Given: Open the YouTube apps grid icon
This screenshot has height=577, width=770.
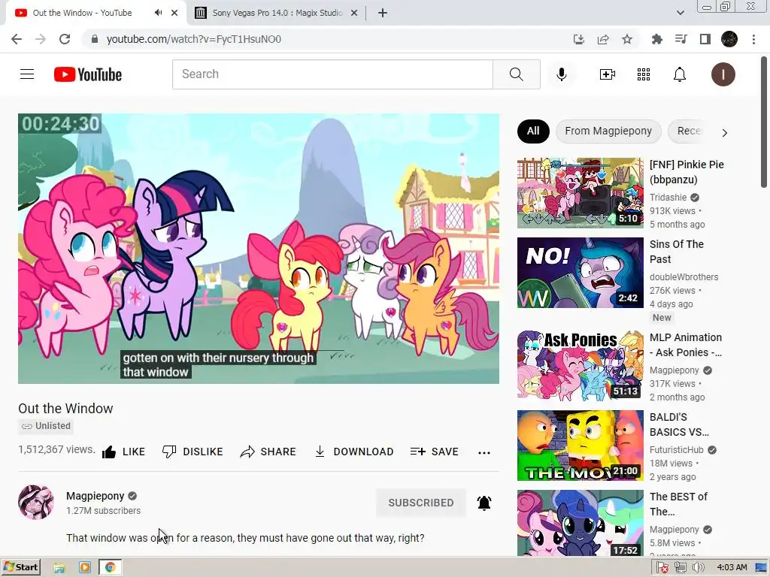Looking at the screenshot, I should click(644, 74).
